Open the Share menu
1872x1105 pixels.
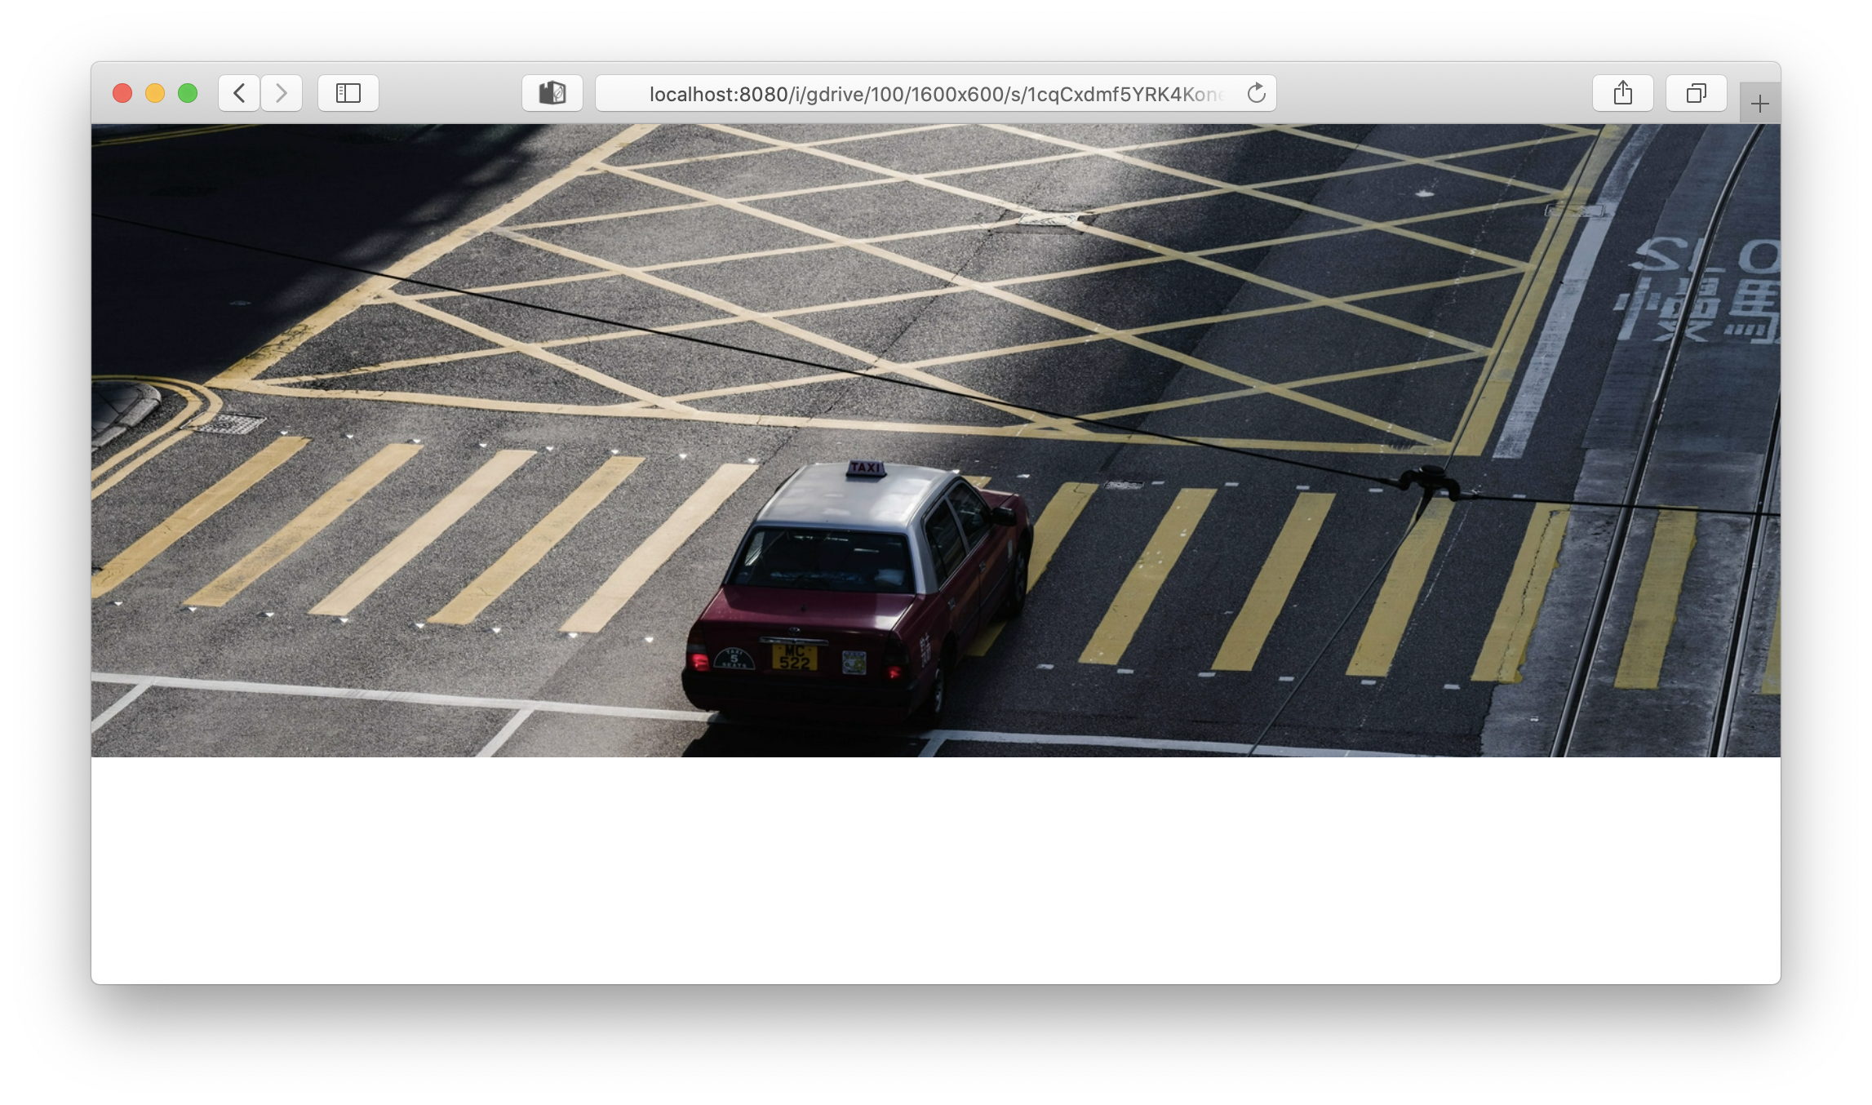(x=1622, y=93)
